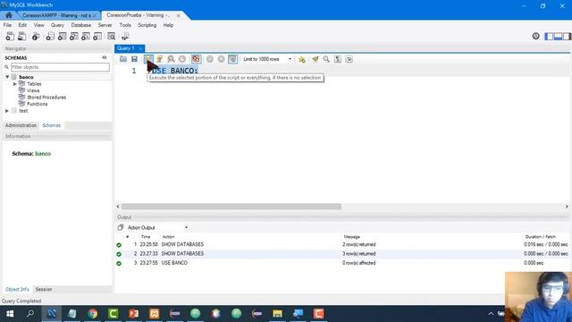The width and height of the screenshot is (572, 322).
Task: Open the File menu
Action: (7, 25)
